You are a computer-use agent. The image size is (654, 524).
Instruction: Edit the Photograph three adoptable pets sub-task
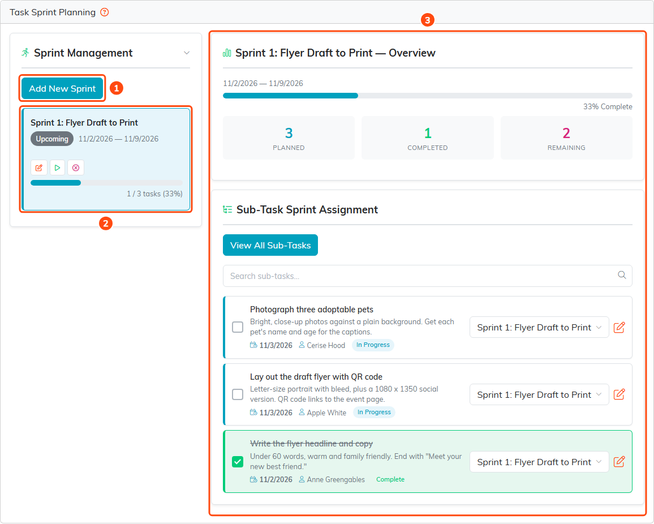click(x=619, y=328)
